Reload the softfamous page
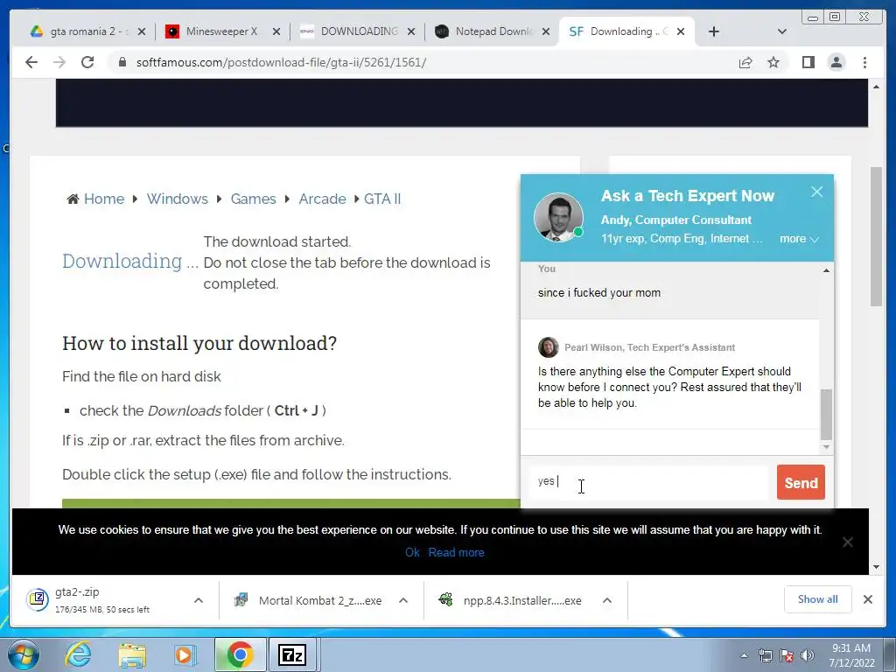This screenshot has height=672, width=896. click(x=87, y=62)
